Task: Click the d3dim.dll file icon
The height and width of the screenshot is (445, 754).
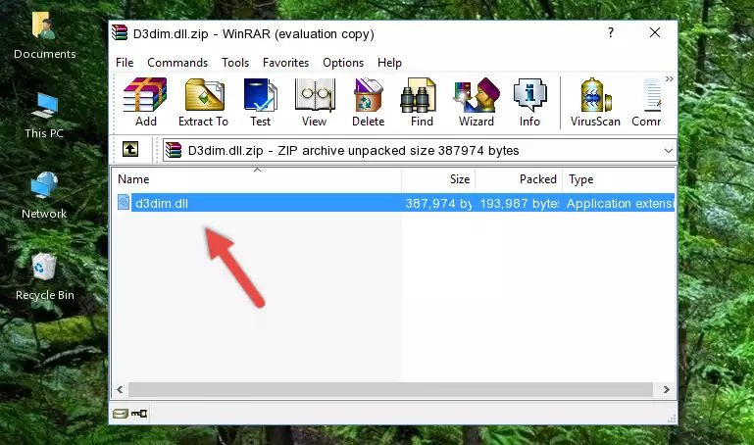Action: 124,202
